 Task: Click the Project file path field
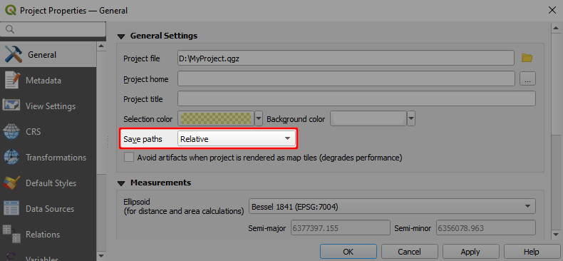346,58
